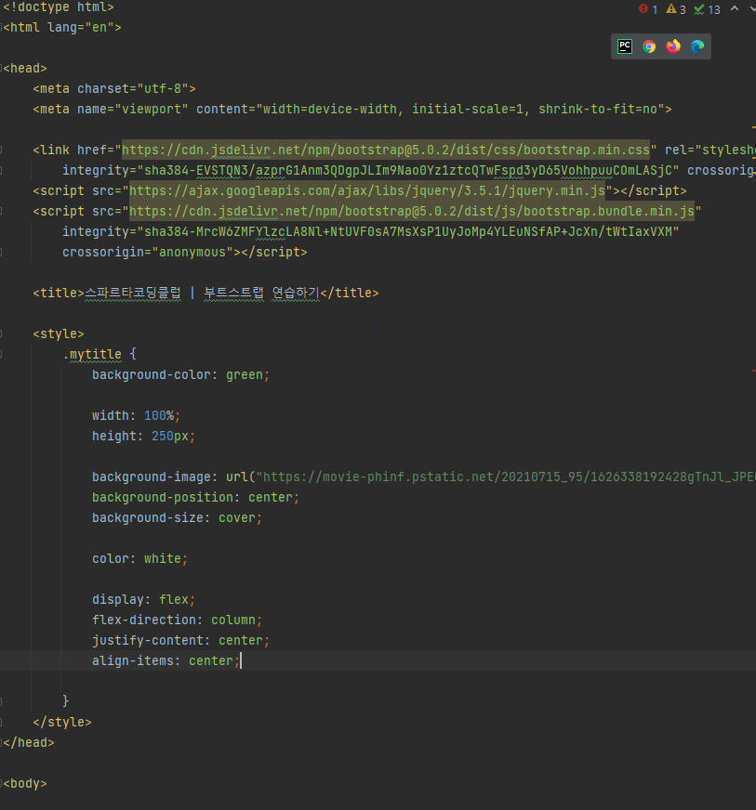Click the sha384-EVSTQN3 integrity attribute
This screenshot has height=810, width=756.
coord(371,171)
